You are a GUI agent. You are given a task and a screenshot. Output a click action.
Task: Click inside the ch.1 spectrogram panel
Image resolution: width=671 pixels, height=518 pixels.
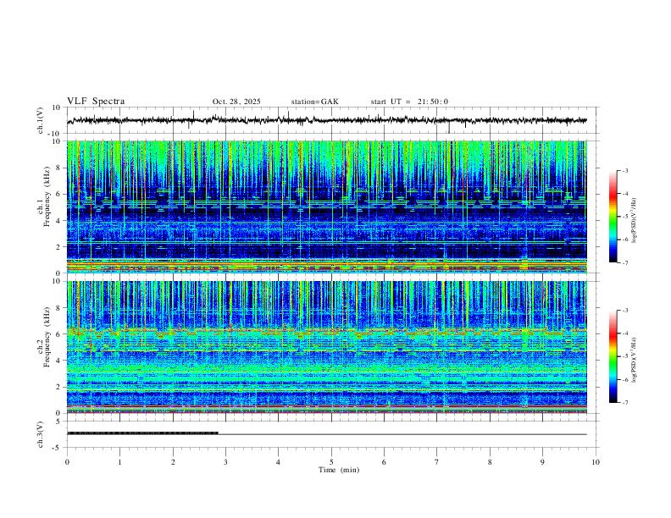pyautogui.click(x=327, y=207)
